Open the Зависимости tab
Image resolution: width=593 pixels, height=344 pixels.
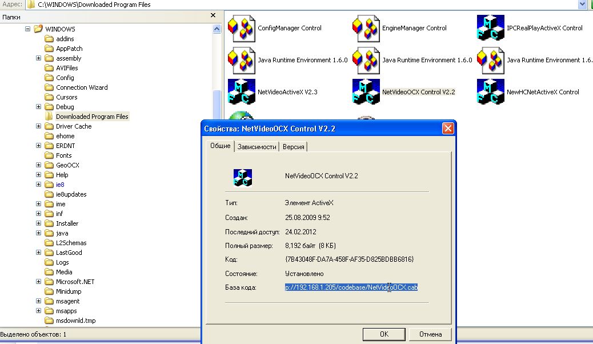coord(257,147)
